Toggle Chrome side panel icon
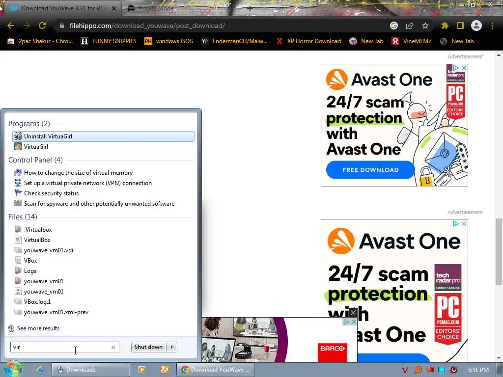The height and width of the screenshot is (377, 503). (x=461, y=26)
